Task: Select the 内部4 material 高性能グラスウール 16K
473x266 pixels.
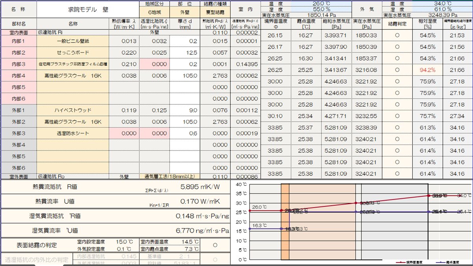Action: 73,76
